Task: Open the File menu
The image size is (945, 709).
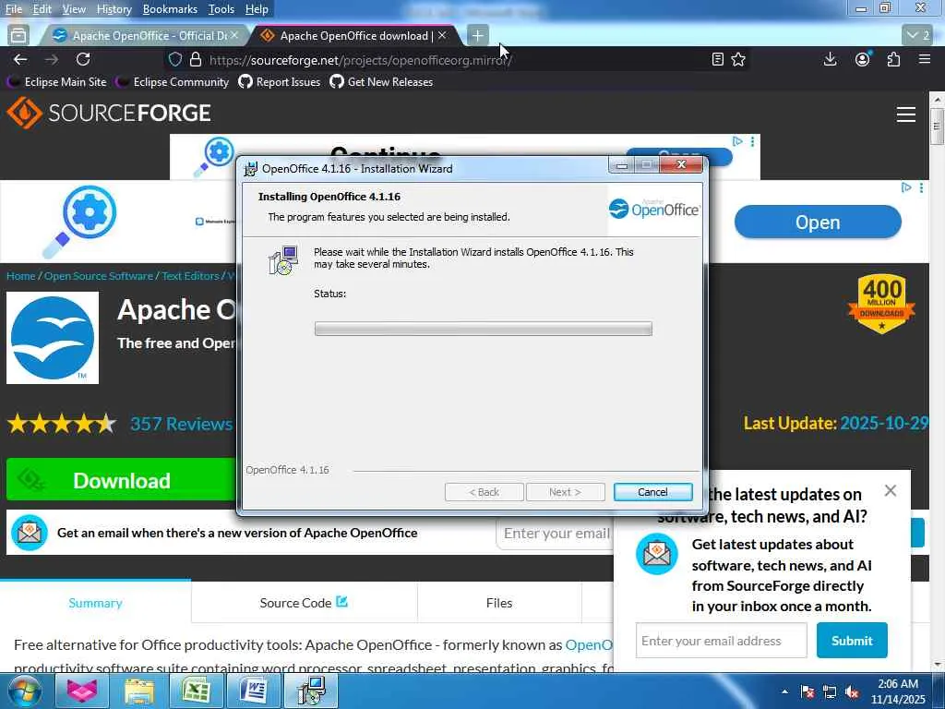Action: coord(13,9)
